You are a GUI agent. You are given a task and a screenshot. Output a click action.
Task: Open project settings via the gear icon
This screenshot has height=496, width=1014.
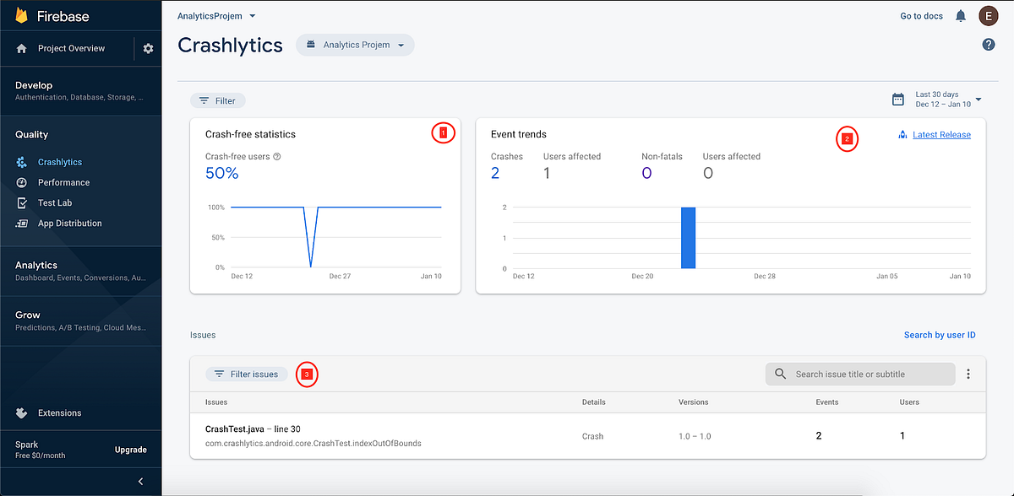point(147,48)
